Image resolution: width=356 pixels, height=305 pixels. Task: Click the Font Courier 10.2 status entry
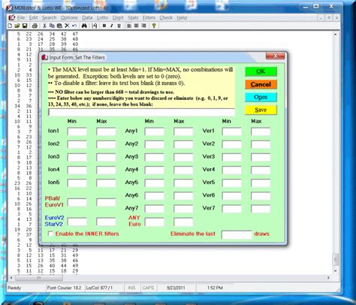click(64, 288)
